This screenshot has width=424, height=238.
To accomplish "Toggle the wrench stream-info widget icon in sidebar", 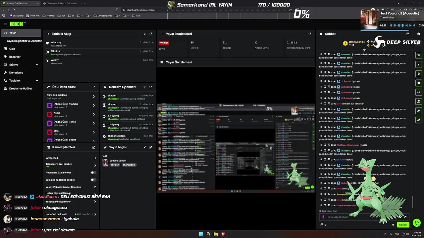I will click(x=419, y=111).
